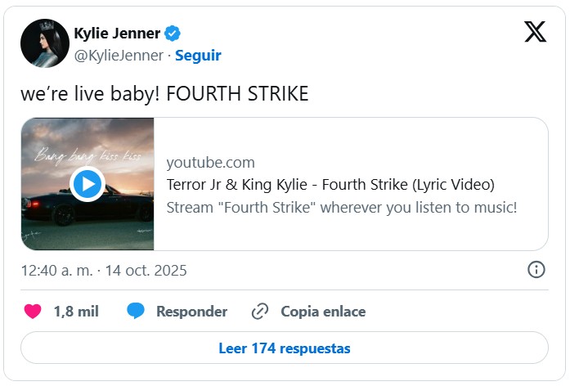Screen dimensions: 570x386
Task: Like the post with the heart icon
Action: tap(33, 312)
